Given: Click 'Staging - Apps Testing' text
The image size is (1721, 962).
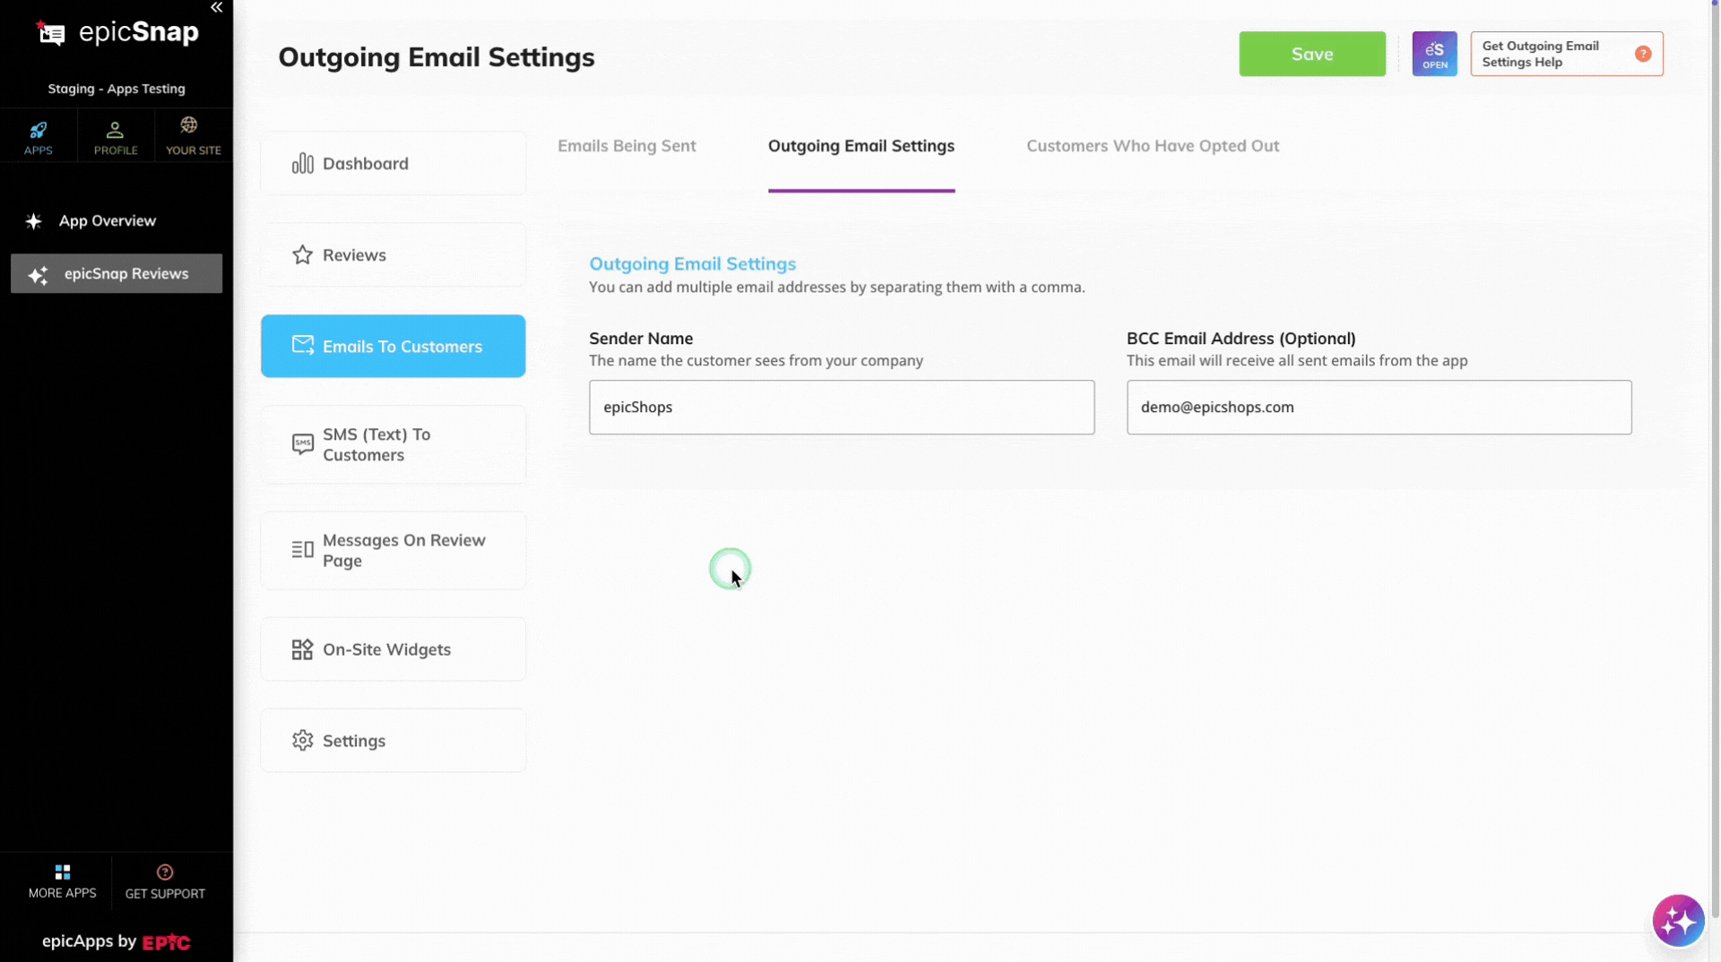Looking at the screenshot, I should [x=117, y=89].
